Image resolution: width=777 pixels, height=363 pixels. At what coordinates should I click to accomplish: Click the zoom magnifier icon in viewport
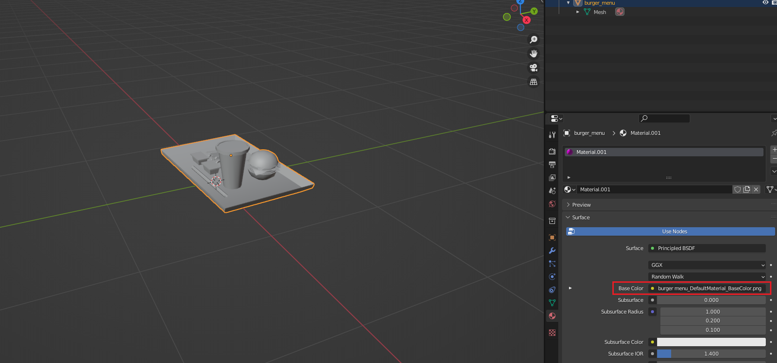coord(534,40)
